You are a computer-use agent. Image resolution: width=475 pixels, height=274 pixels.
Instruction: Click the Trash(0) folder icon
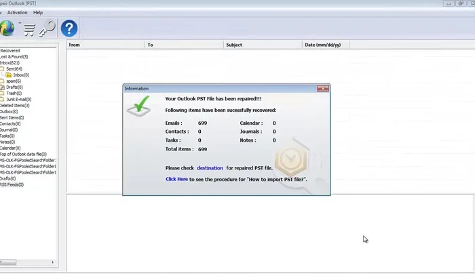(x=2, y=93)
